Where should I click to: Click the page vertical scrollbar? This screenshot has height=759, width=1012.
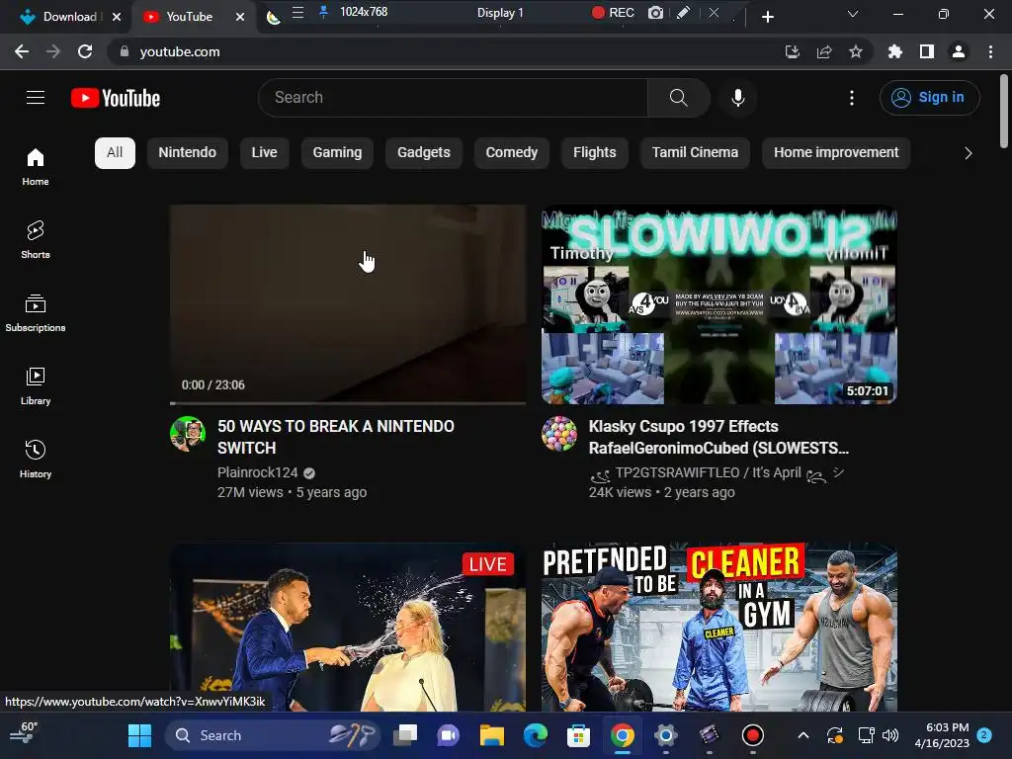[x=1004, y=111]
